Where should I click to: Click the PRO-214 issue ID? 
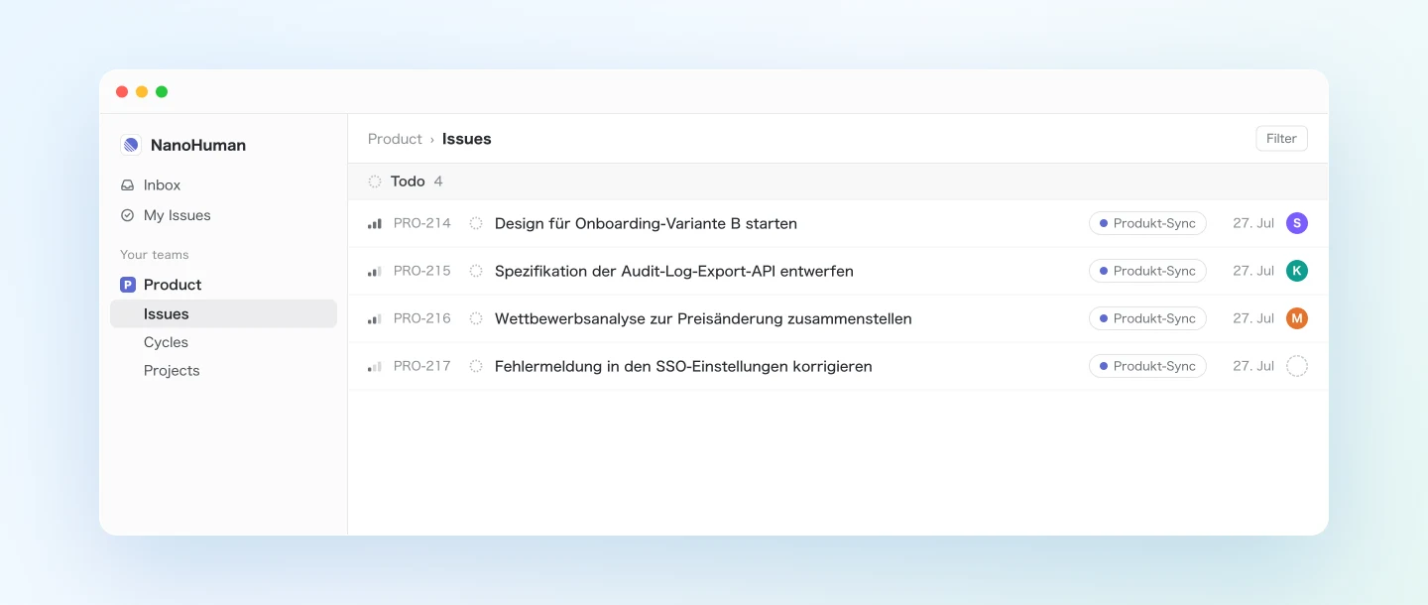(x=422, y=223)
